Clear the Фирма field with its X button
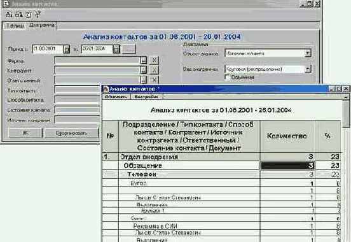This screenshot has height=242, width=351. [x=154, y=60]
